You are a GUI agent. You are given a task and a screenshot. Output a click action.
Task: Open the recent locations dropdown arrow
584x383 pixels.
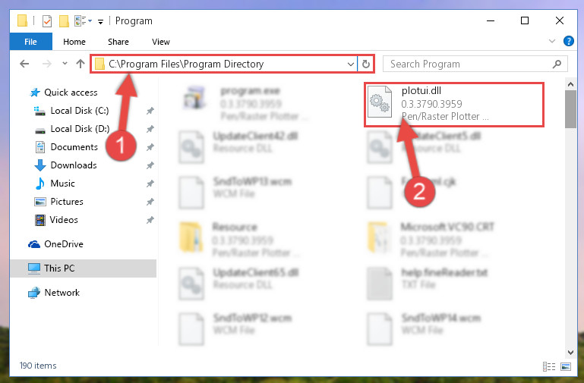[x=65, y=64]
